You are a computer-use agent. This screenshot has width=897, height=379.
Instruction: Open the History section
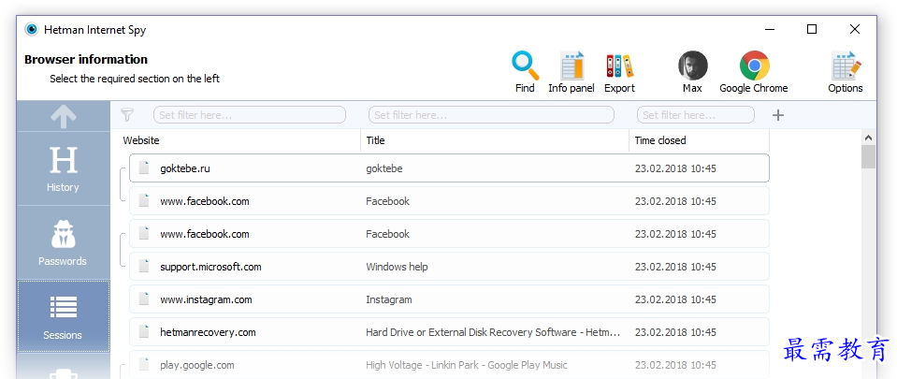click(x=64, y=168)
